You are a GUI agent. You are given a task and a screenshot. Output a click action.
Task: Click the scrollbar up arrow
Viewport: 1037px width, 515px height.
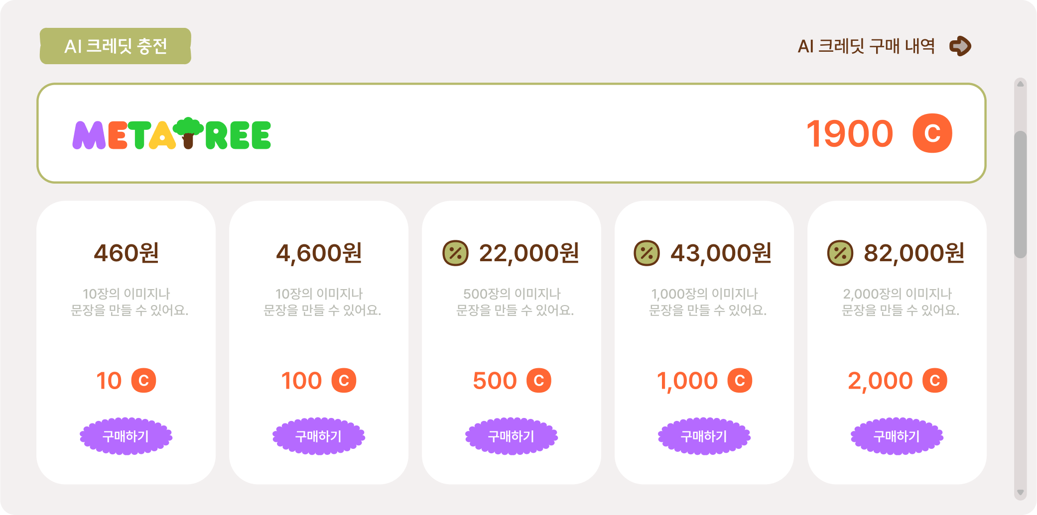1020,84
